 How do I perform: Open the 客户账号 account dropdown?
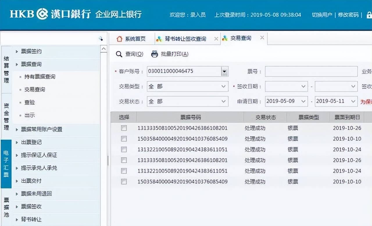click(x=224, y=71)
